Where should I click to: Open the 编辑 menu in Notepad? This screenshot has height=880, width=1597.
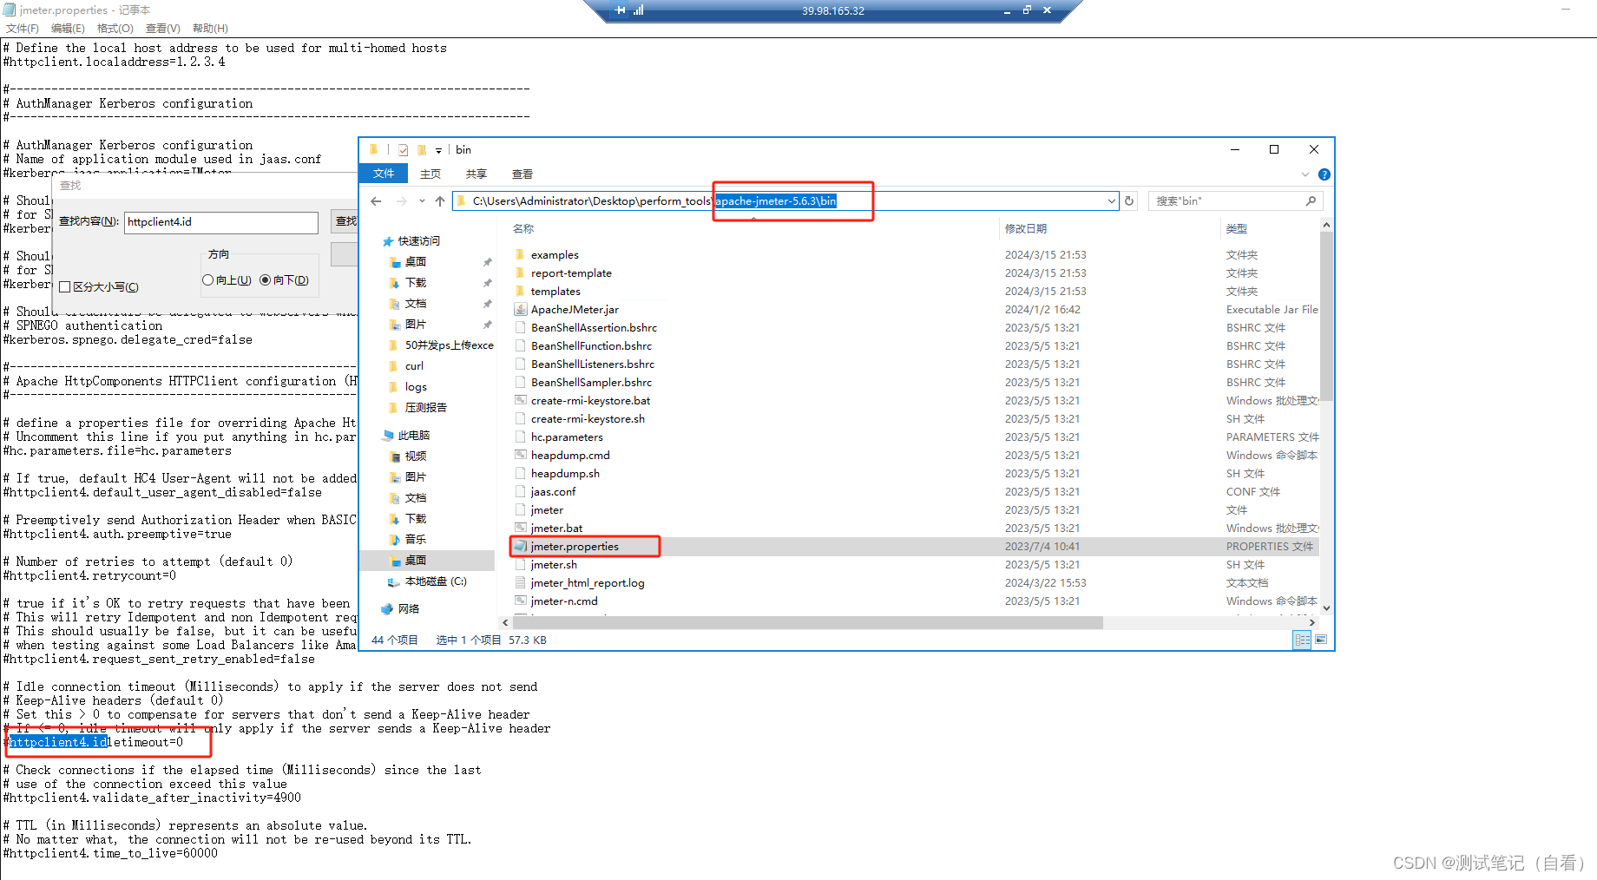coord(68,28)
